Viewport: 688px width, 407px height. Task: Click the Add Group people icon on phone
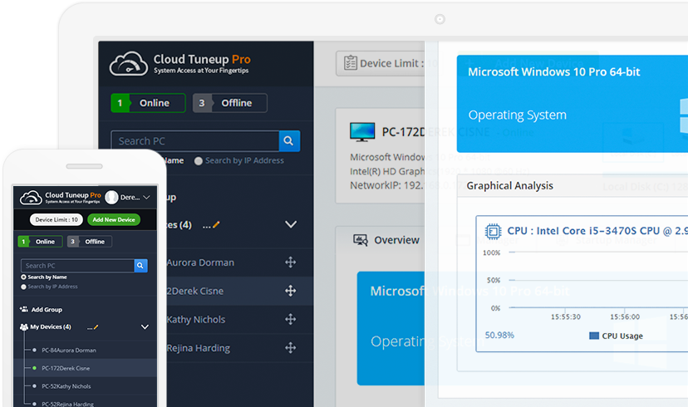(x=24, y=309)
